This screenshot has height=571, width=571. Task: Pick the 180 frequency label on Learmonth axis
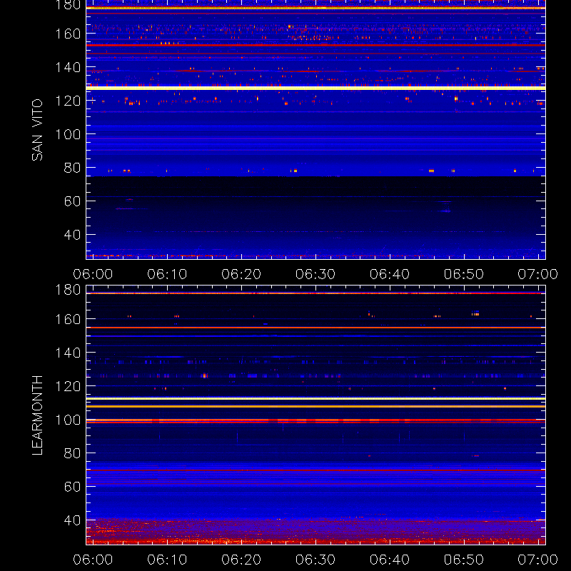pyautogui.click(x=68, y=290)
